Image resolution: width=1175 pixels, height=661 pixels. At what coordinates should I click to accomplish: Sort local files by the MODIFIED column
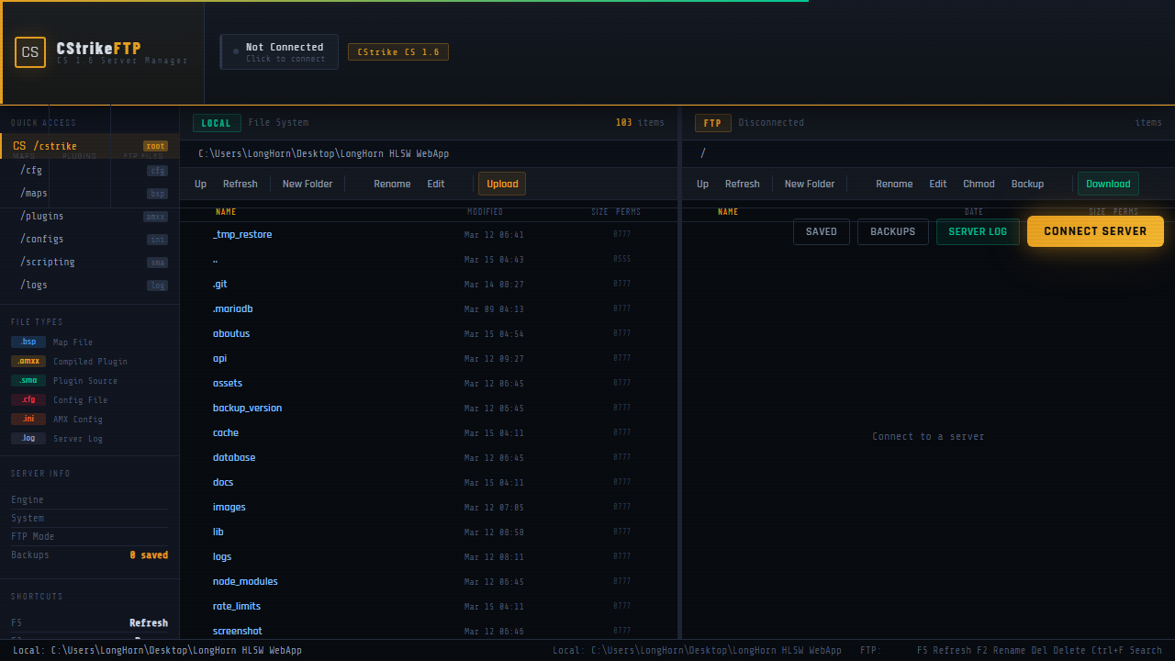click(x=485, y=212)
